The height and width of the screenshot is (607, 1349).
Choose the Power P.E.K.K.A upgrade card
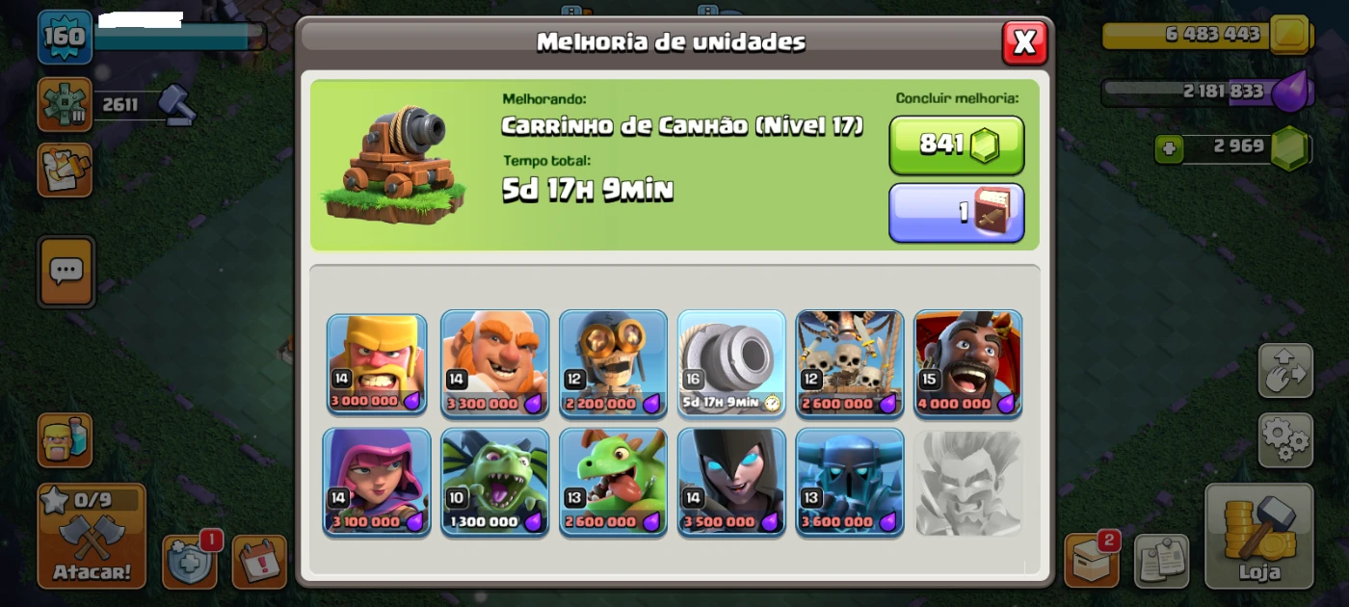pyautogui.click(x=850, y=482)
